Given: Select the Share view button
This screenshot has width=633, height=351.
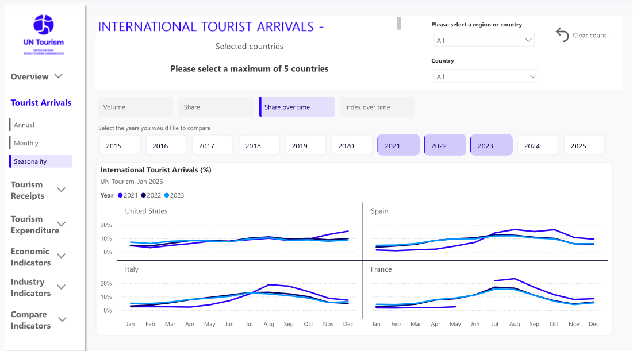Looking at the screenshot, I should (x=216, y=107).
